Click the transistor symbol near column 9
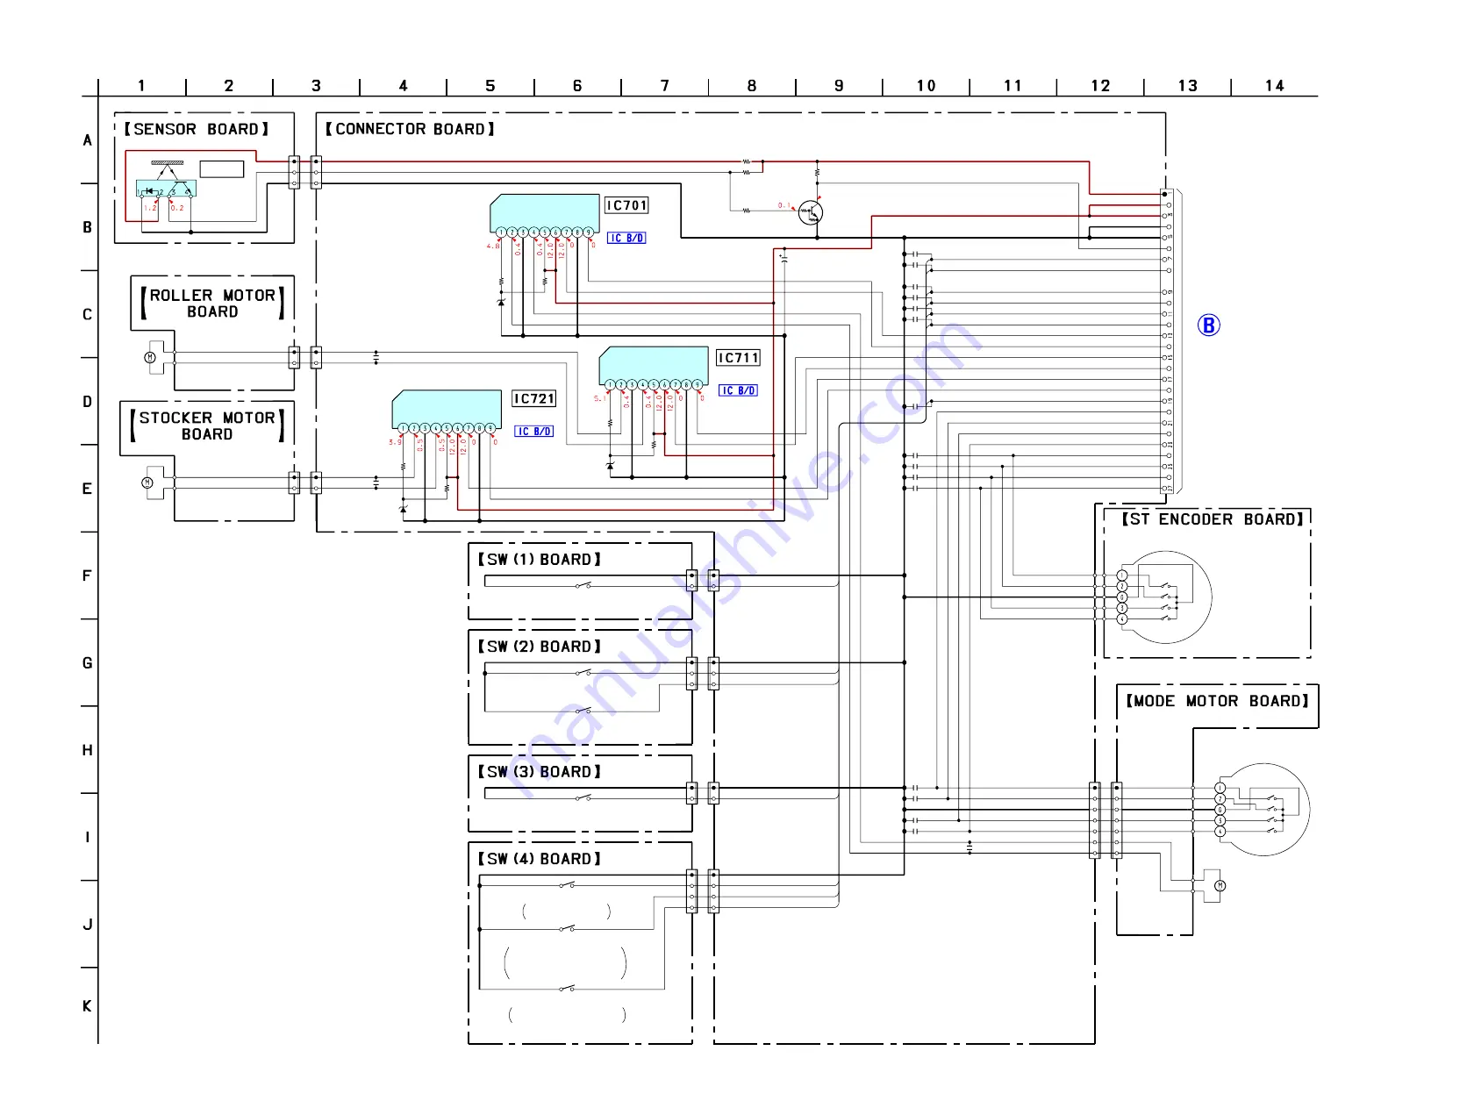 pos(811,213)
